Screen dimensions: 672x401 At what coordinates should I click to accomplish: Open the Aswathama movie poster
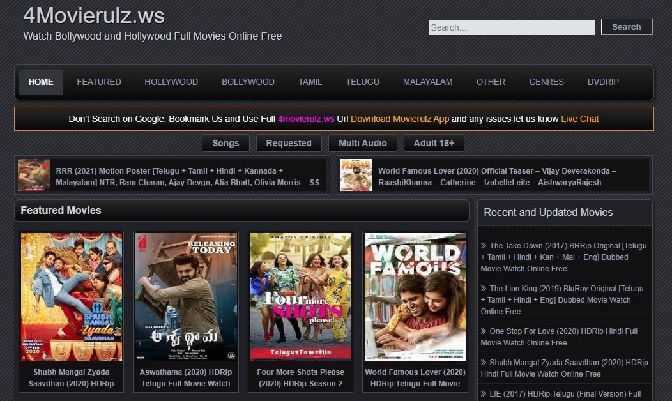click(186, 296)
